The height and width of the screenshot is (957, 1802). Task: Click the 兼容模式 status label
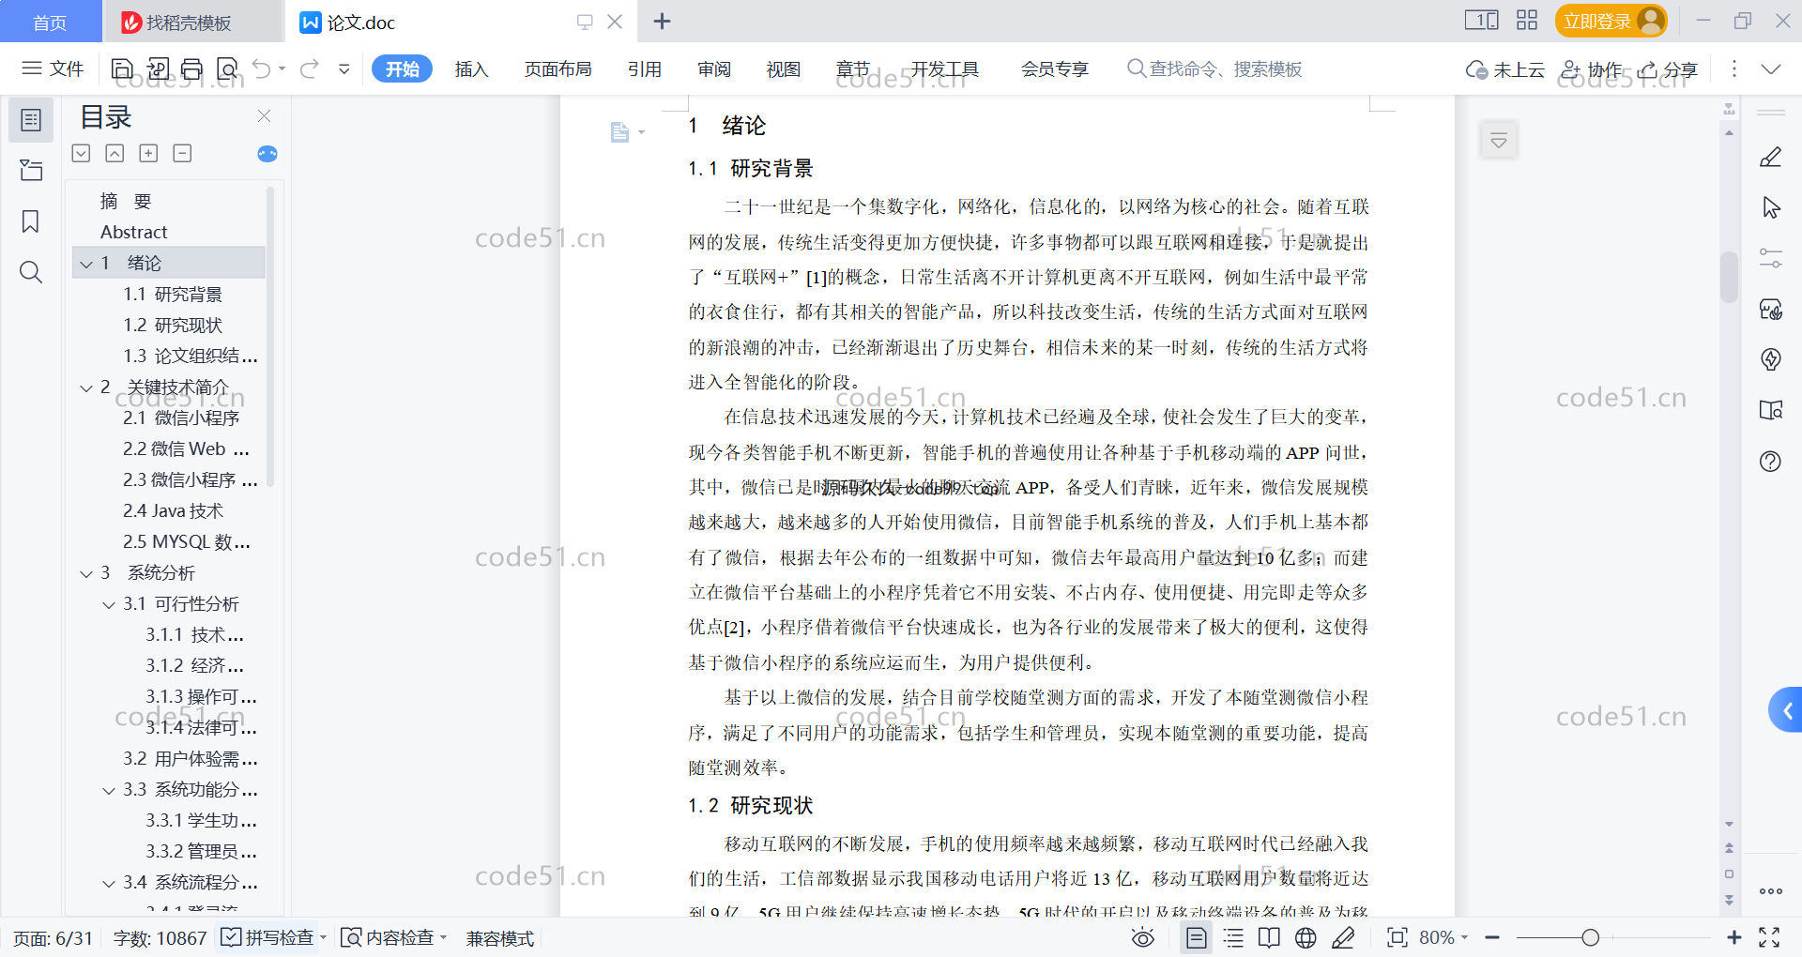[x=500, y=938]
